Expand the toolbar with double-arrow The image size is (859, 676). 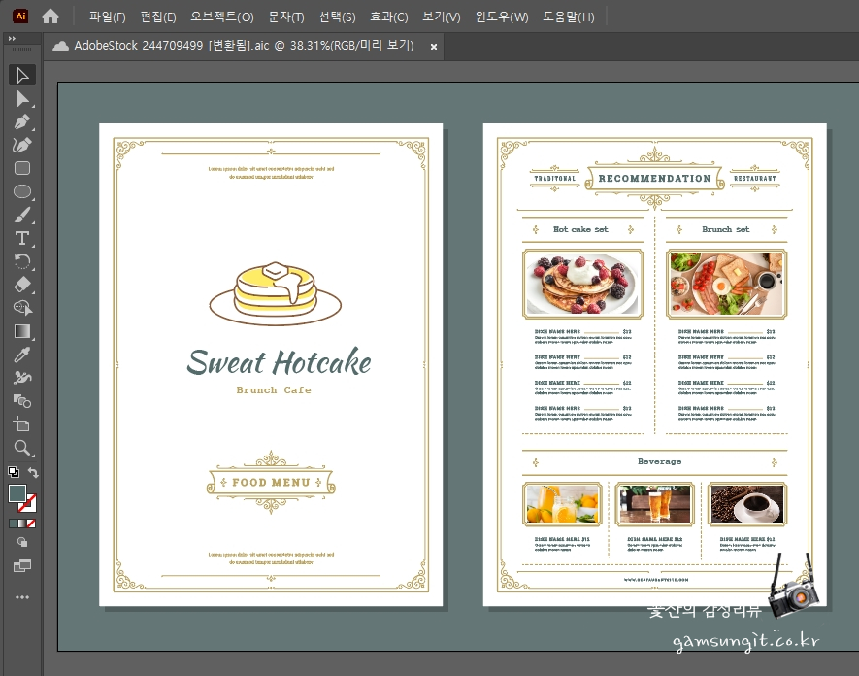coord(12,39)
